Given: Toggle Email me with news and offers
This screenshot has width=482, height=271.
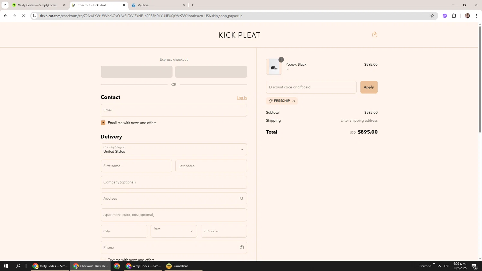Looking at the screenshot, I should pos(103,123).
